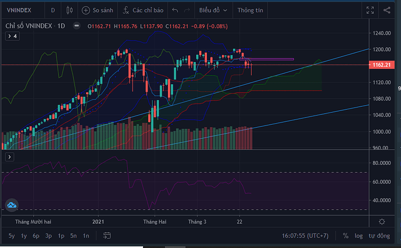
Task: Select the 5n time range
Action: tap(73, 236)
